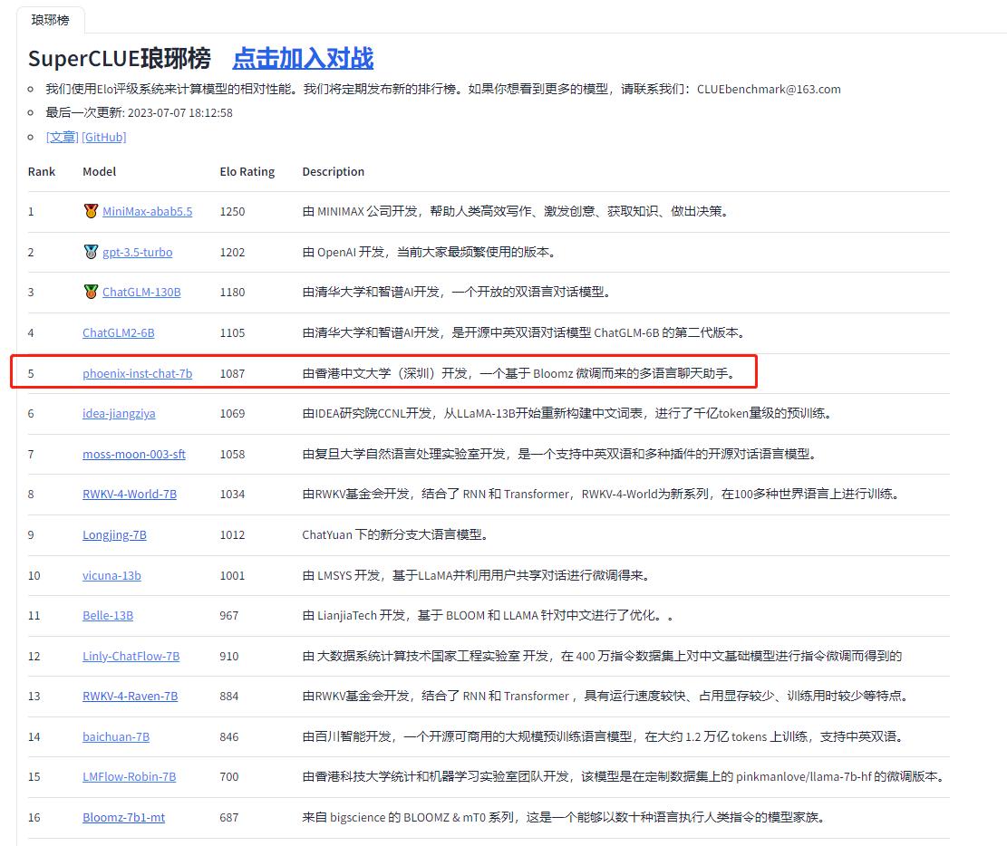Open the [GitHub] link
This screenshot has width=1007, height=846.
click(x=104, y=137)
